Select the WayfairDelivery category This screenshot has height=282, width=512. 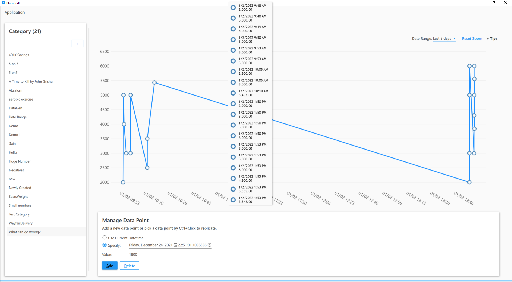46,223
